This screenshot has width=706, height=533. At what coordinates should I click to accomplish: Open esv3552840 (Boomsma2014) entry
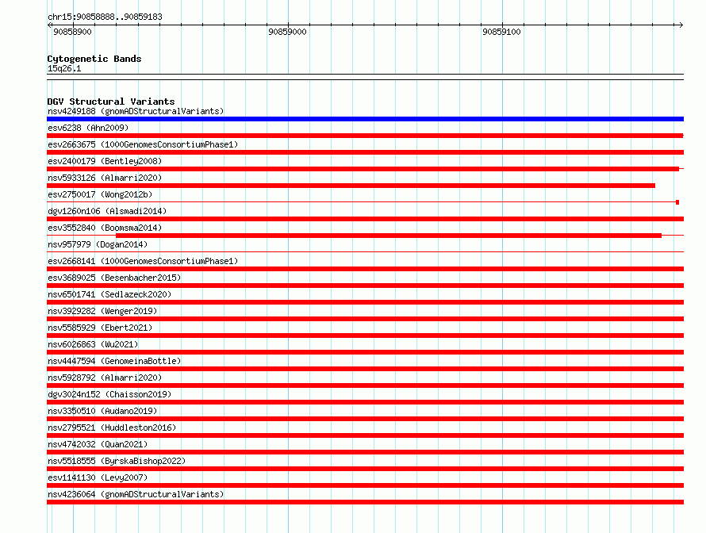point(105,228)
